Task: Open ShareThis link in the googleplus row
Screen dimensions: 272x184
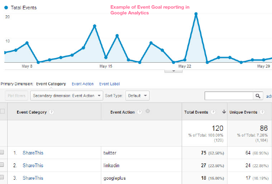Action: 33,178
